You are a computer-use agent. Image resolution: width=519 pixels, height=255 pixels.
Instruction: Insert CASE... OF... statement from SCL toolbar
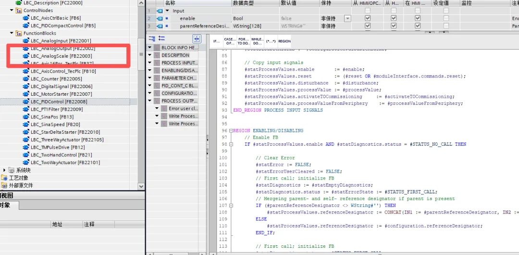(x=230, y=41)
